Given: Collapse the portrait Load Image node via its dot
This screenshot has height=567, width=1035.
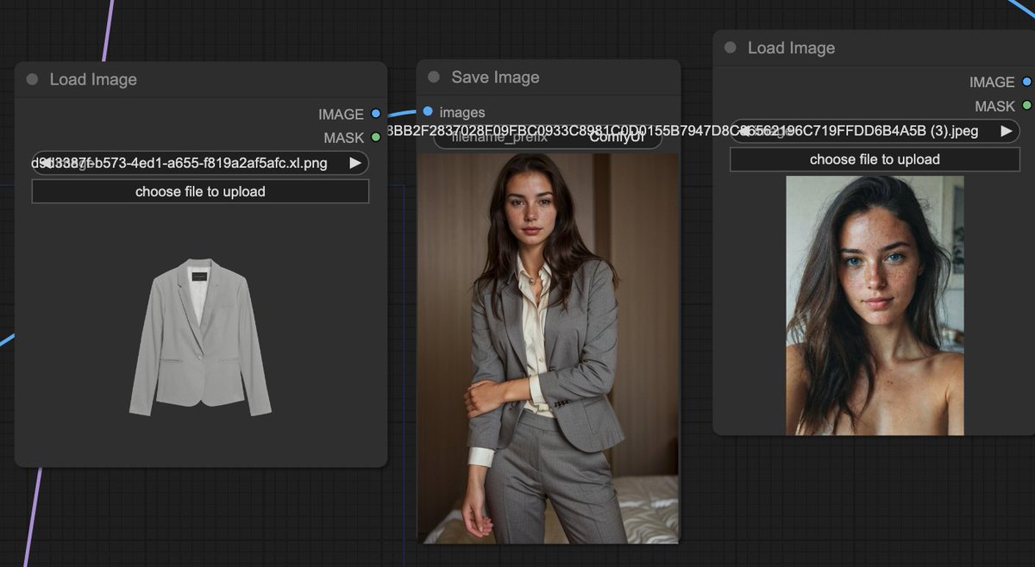Looking at the screenshot, I should pyautogui.click(x=731, y=47).
